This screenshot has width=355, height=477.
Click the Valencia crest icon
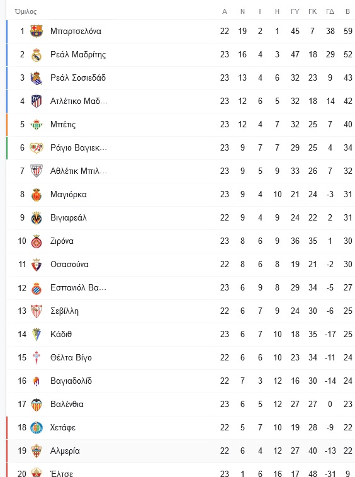click(x=36, y=405)
